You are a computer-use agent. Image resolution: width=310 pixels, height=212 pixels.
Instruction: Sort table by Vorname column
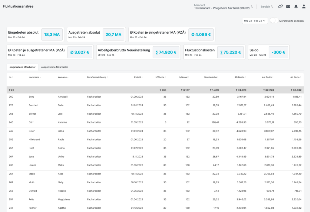[63, 77]
